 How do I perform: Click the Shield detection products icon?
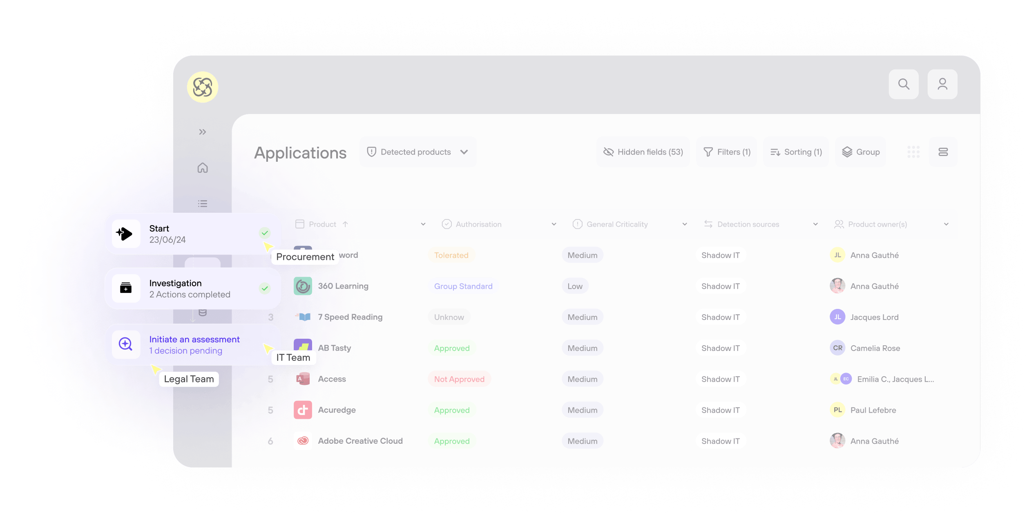click(371, 152)
